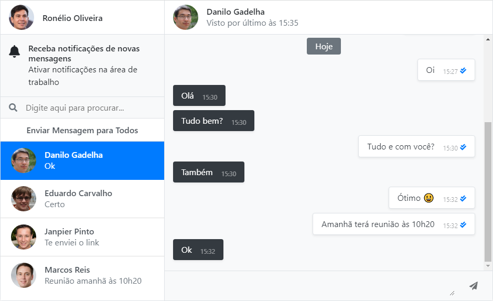Image resolution: width=493 pixels, height=301 pixels.
Task: Focus the "Digite aqui para procurar" search field
Action: tap(89, 108)
